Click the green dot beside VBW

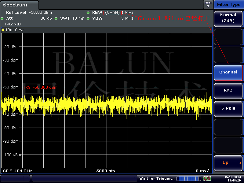[88, 18]
